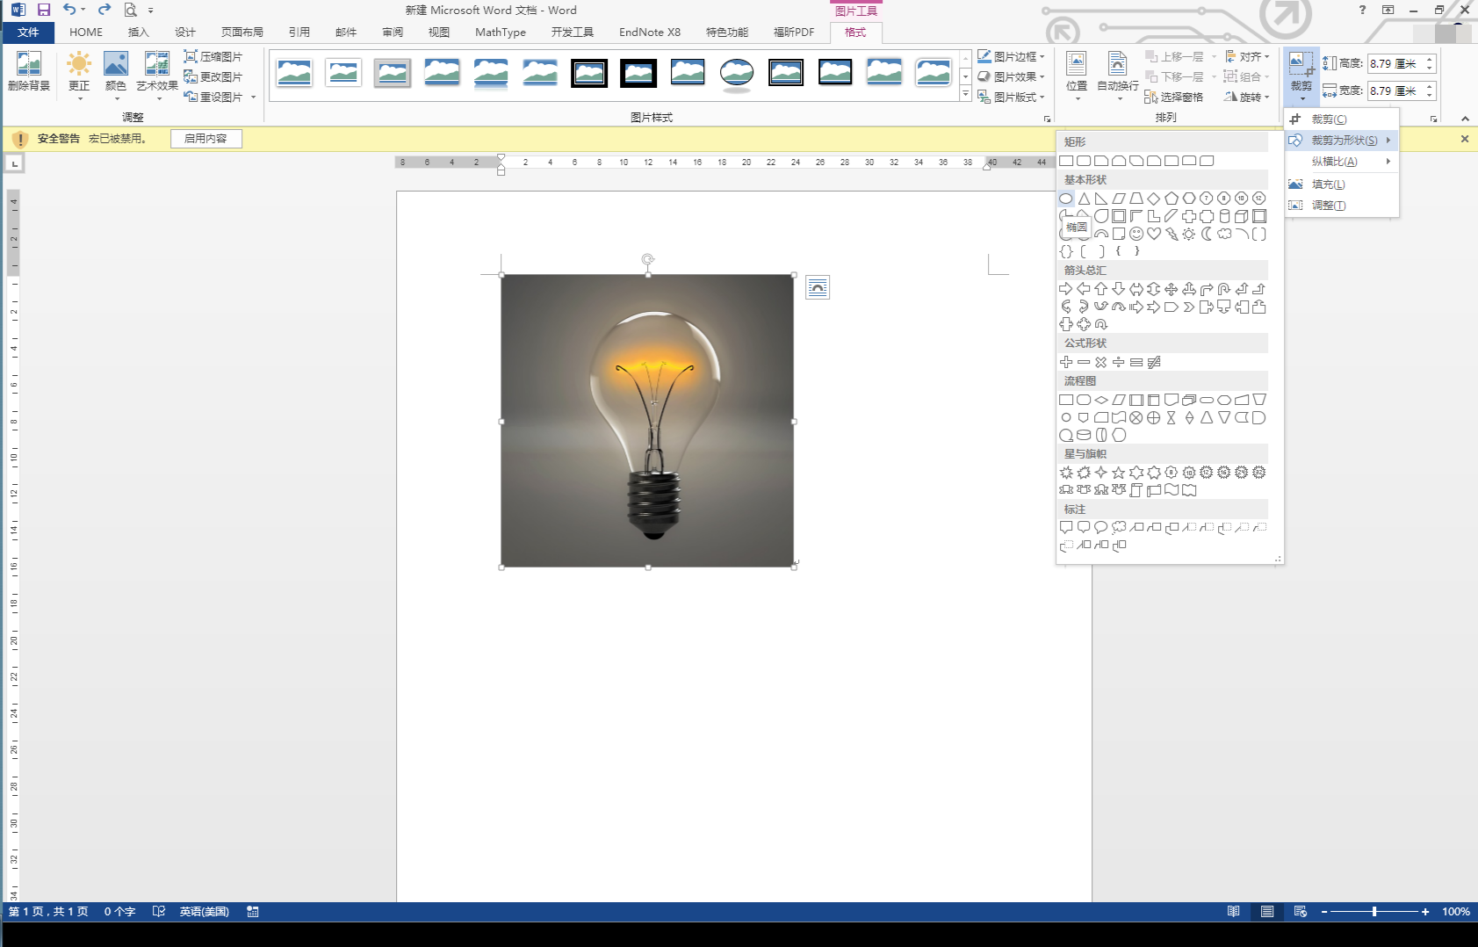The image size is (1478, 947).
Task: Undo the last action
Action: click(x=69, y=10)
